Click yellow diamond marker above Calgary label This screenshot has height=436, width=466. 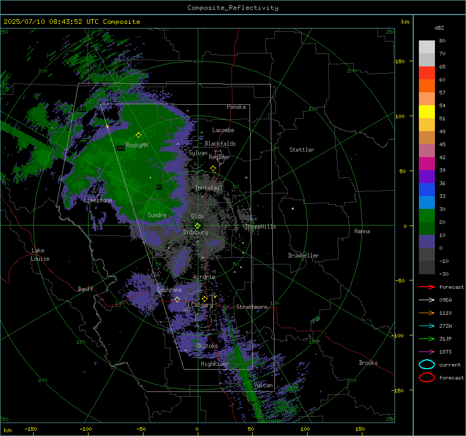[x=205, y=299]
